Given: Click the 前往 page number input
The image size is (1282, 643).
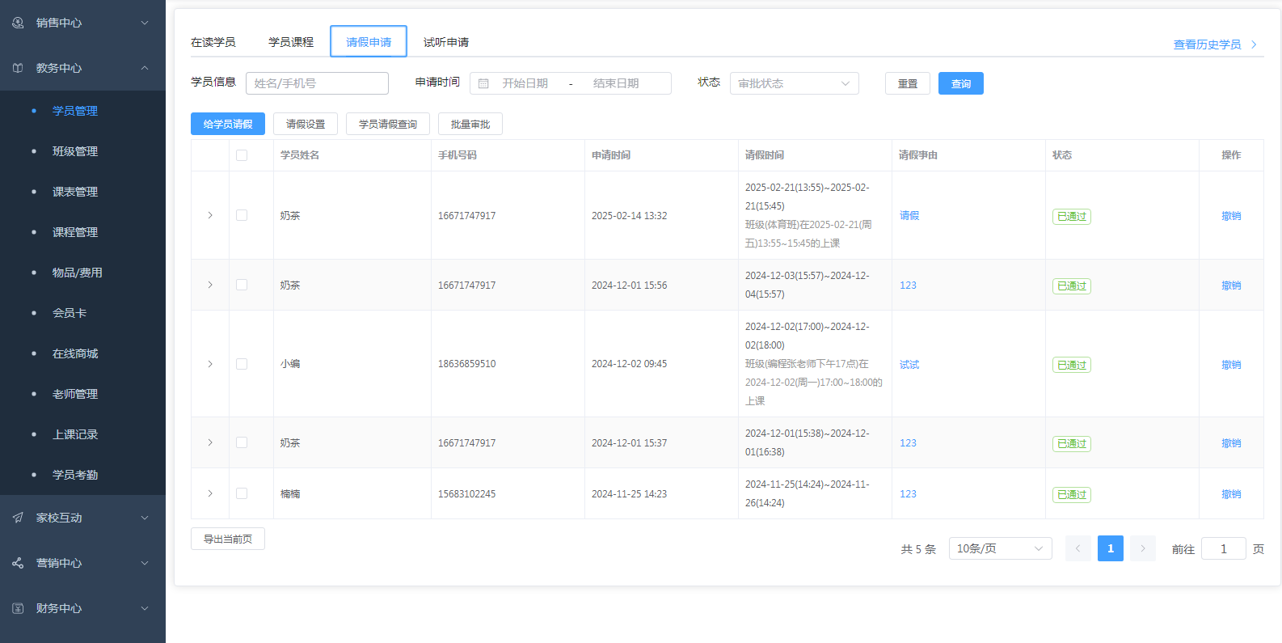Looking at the screenshot, I should pyautogui.click(x=1224, y=548).
